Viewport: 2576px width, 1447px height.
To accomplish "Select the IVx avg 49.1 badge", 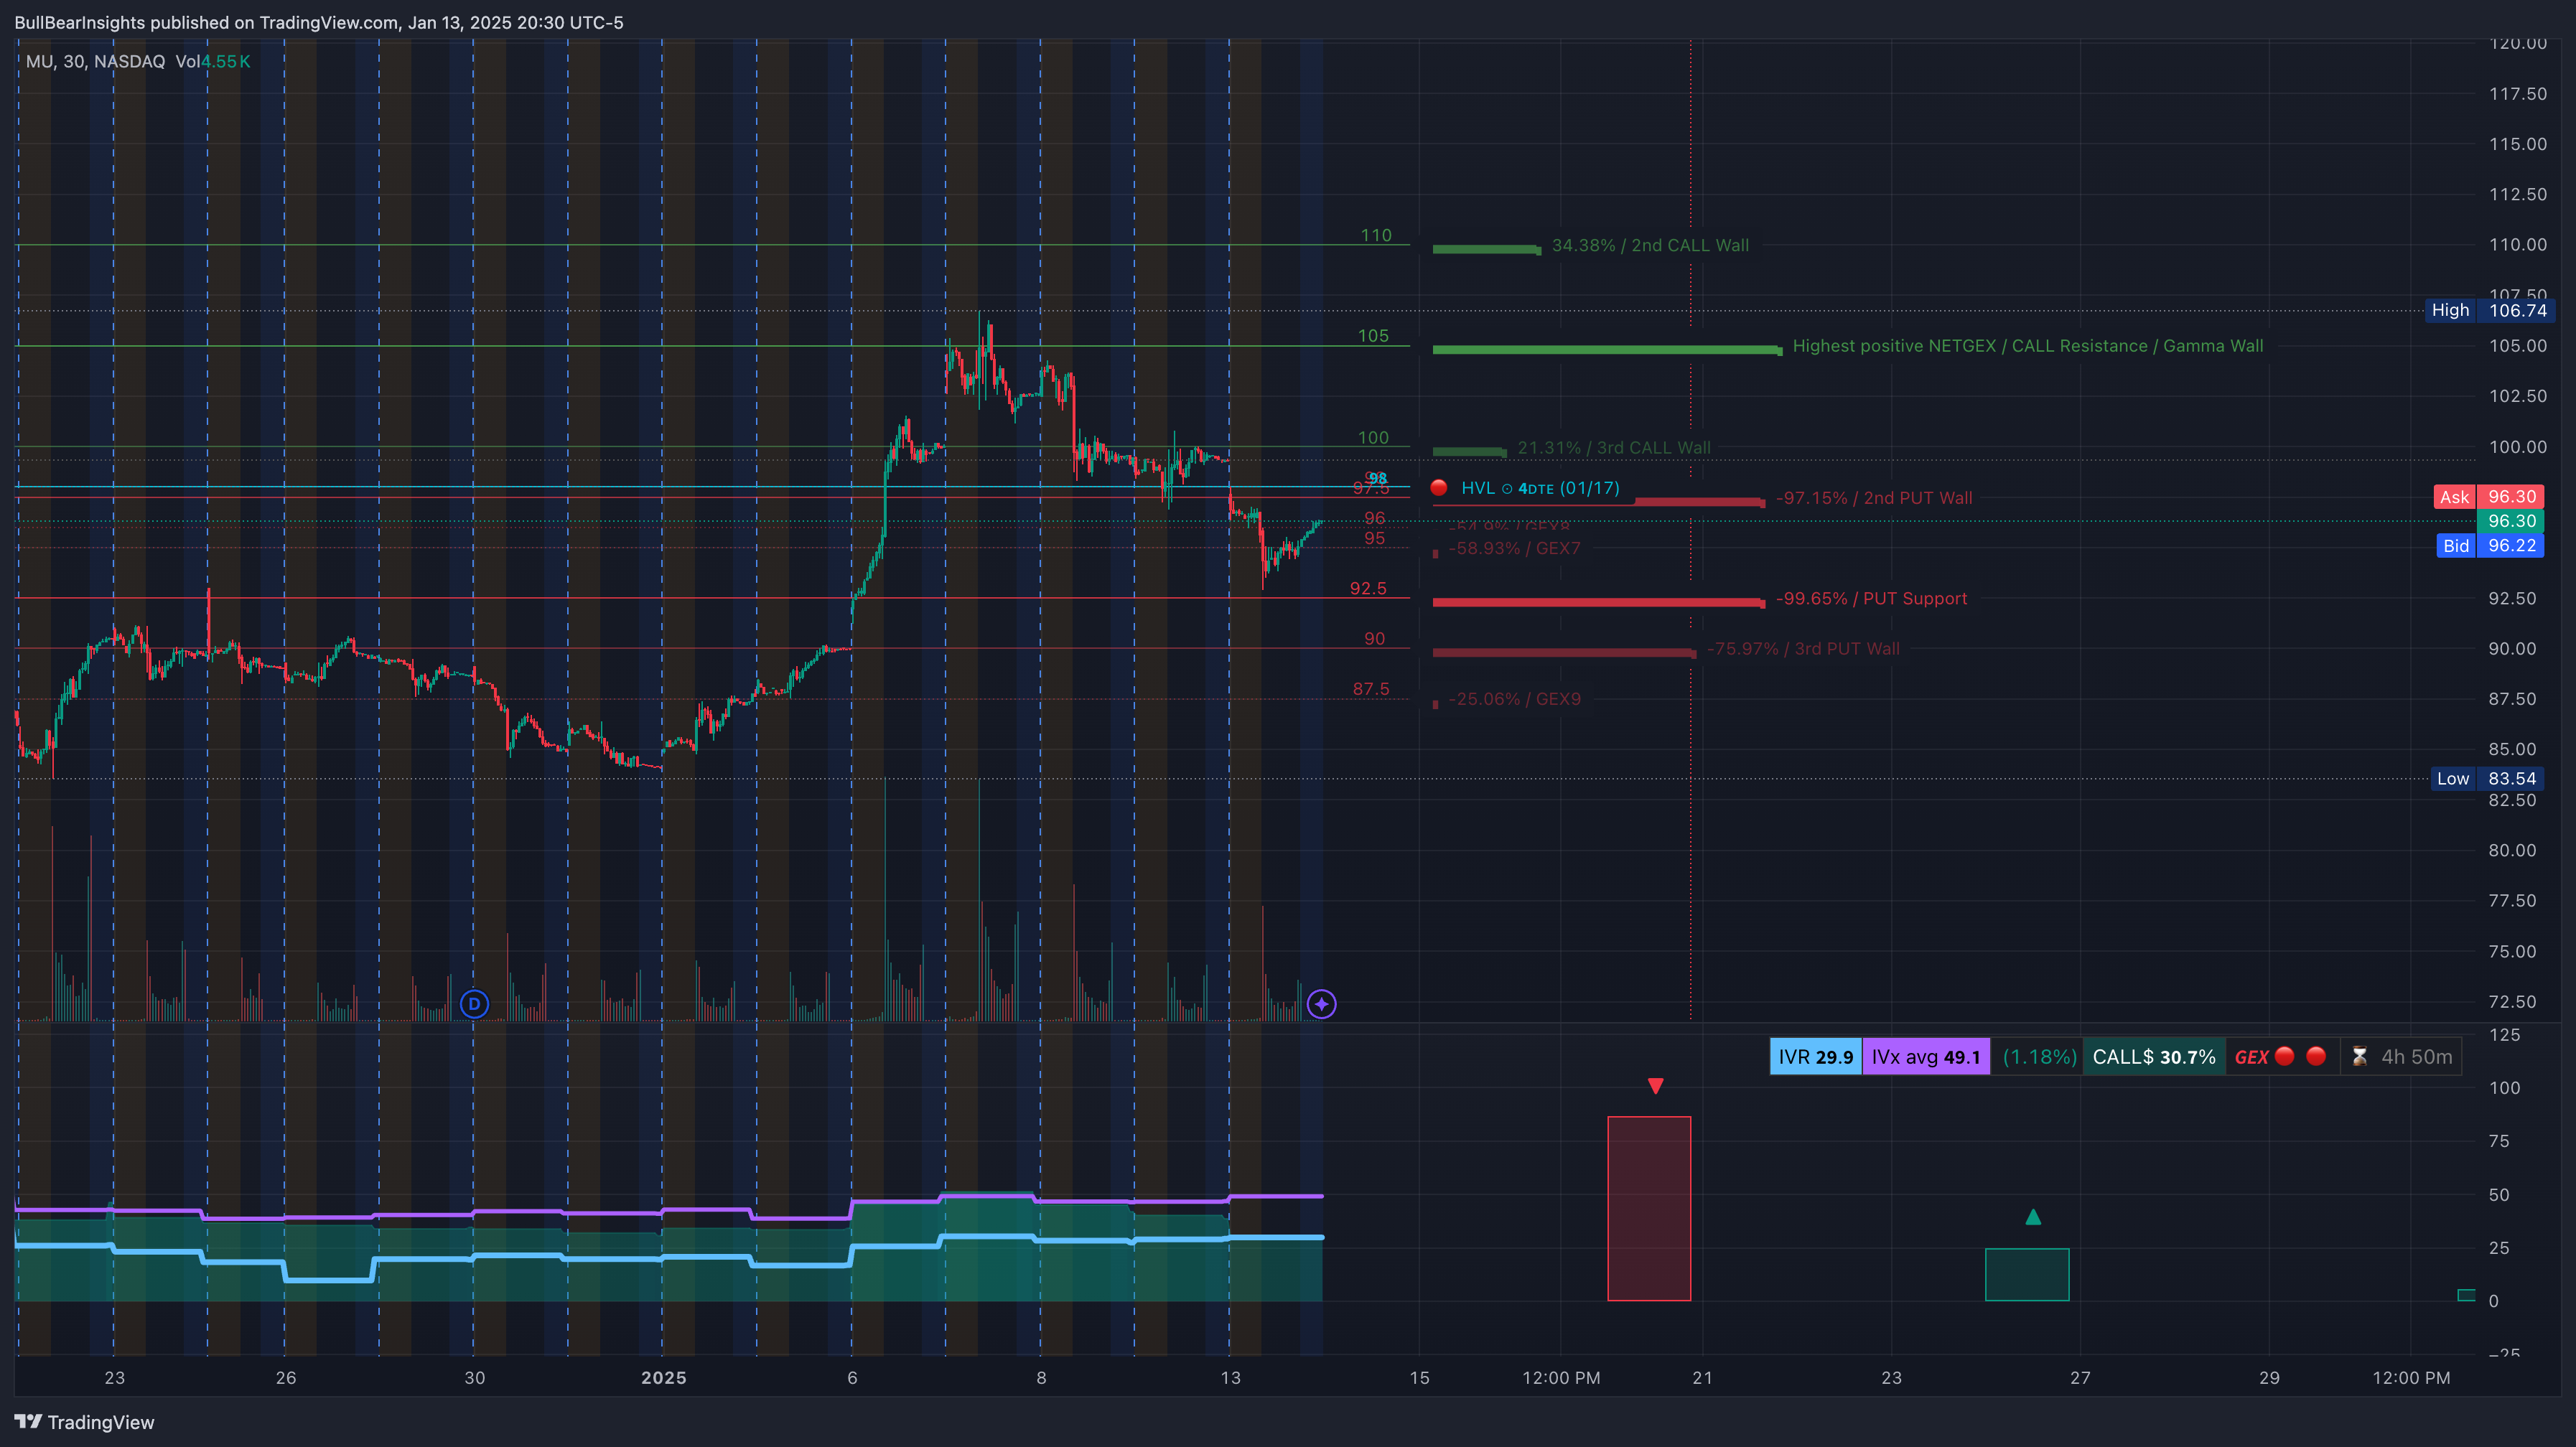I will [x=1925, y=1057].
